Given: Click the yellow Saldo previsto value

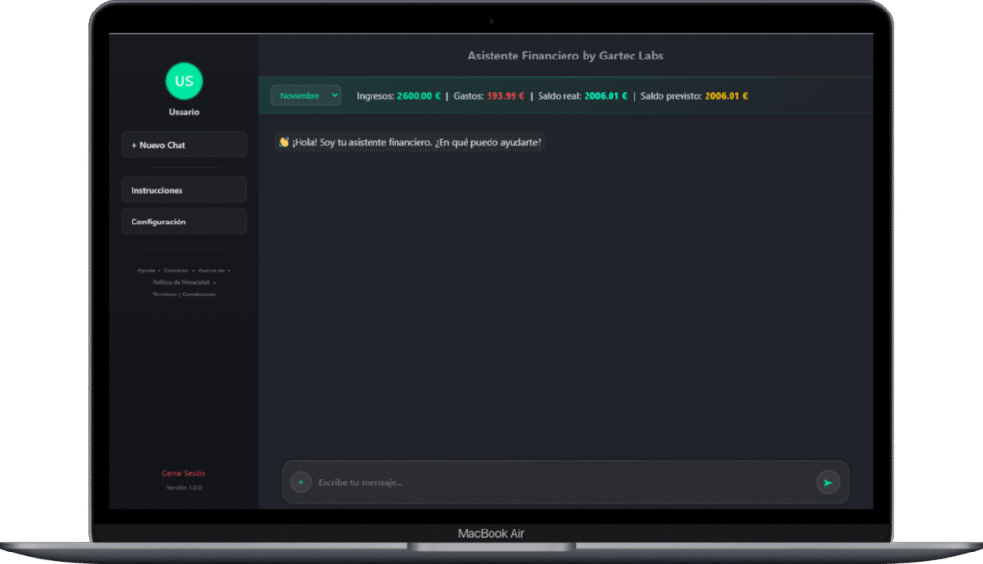Looking at the screenshot, I should click(726, 96).
